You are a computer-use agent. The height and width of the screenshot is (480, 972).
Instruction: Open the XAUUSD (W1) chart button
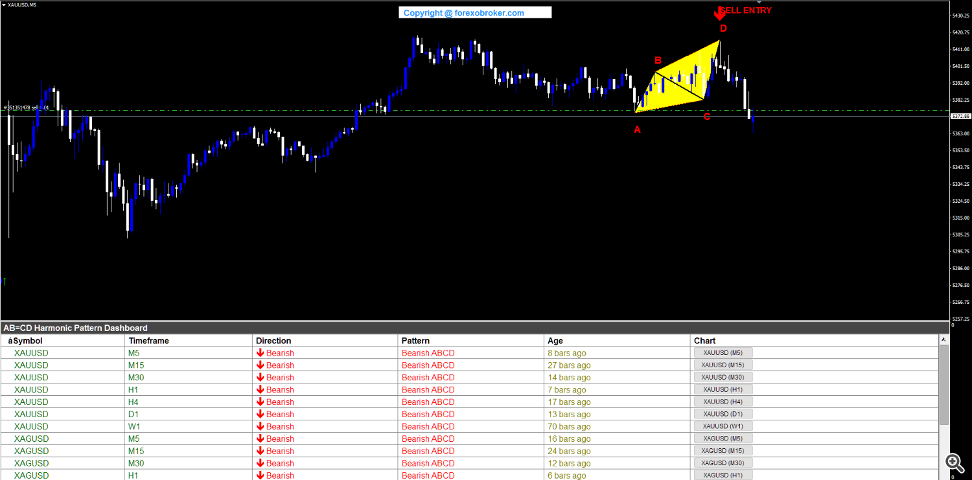(x=723, y=426)
